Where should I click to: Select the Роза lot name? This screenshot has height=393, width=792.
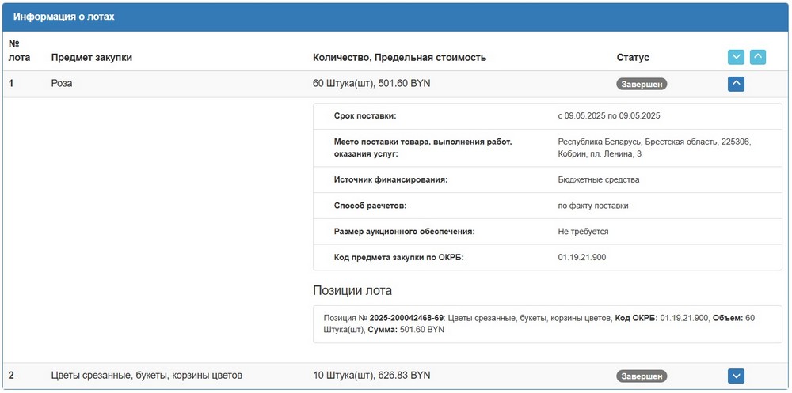click(62, 83)
